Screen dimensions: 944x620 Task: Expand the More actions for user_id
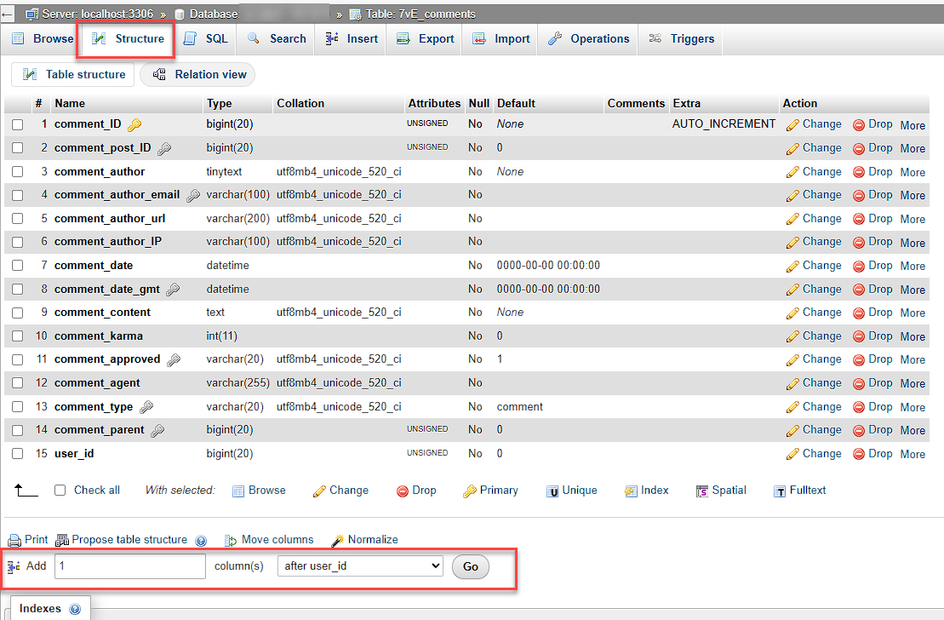tap(912, 454)
